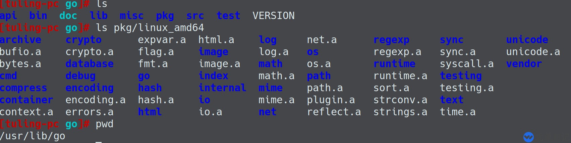Image resolution: width=571 pixels, height=143 pixels.
Task: Click the 'crypto.a' file name
Action: pyautogui.click(x=90, y=52)
